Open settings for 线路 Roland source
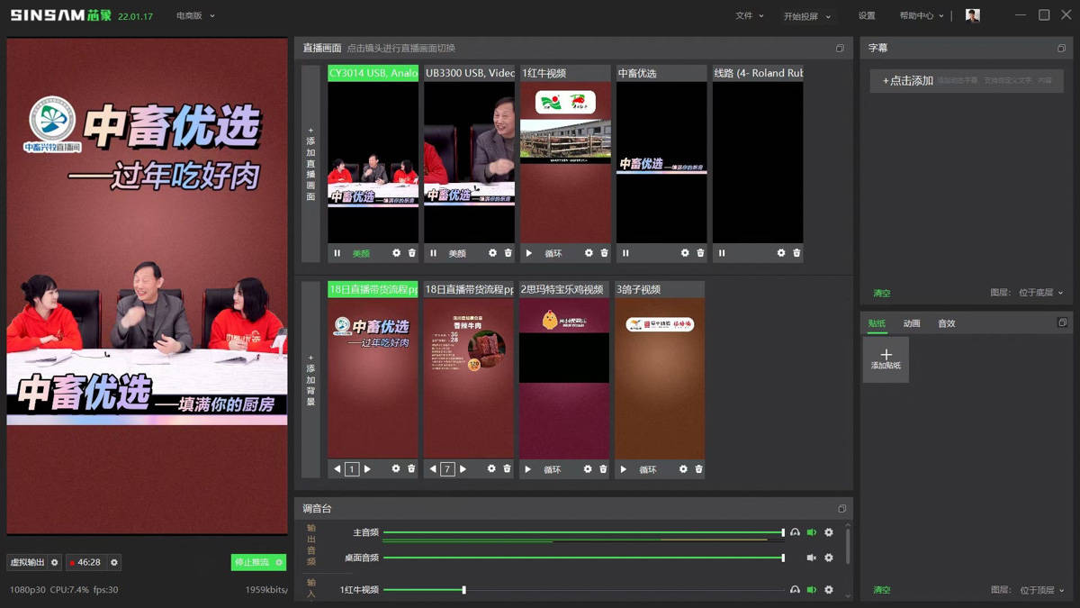This screenshot has width=1080, height=608. pyautogui.click(x=781, y=253)
